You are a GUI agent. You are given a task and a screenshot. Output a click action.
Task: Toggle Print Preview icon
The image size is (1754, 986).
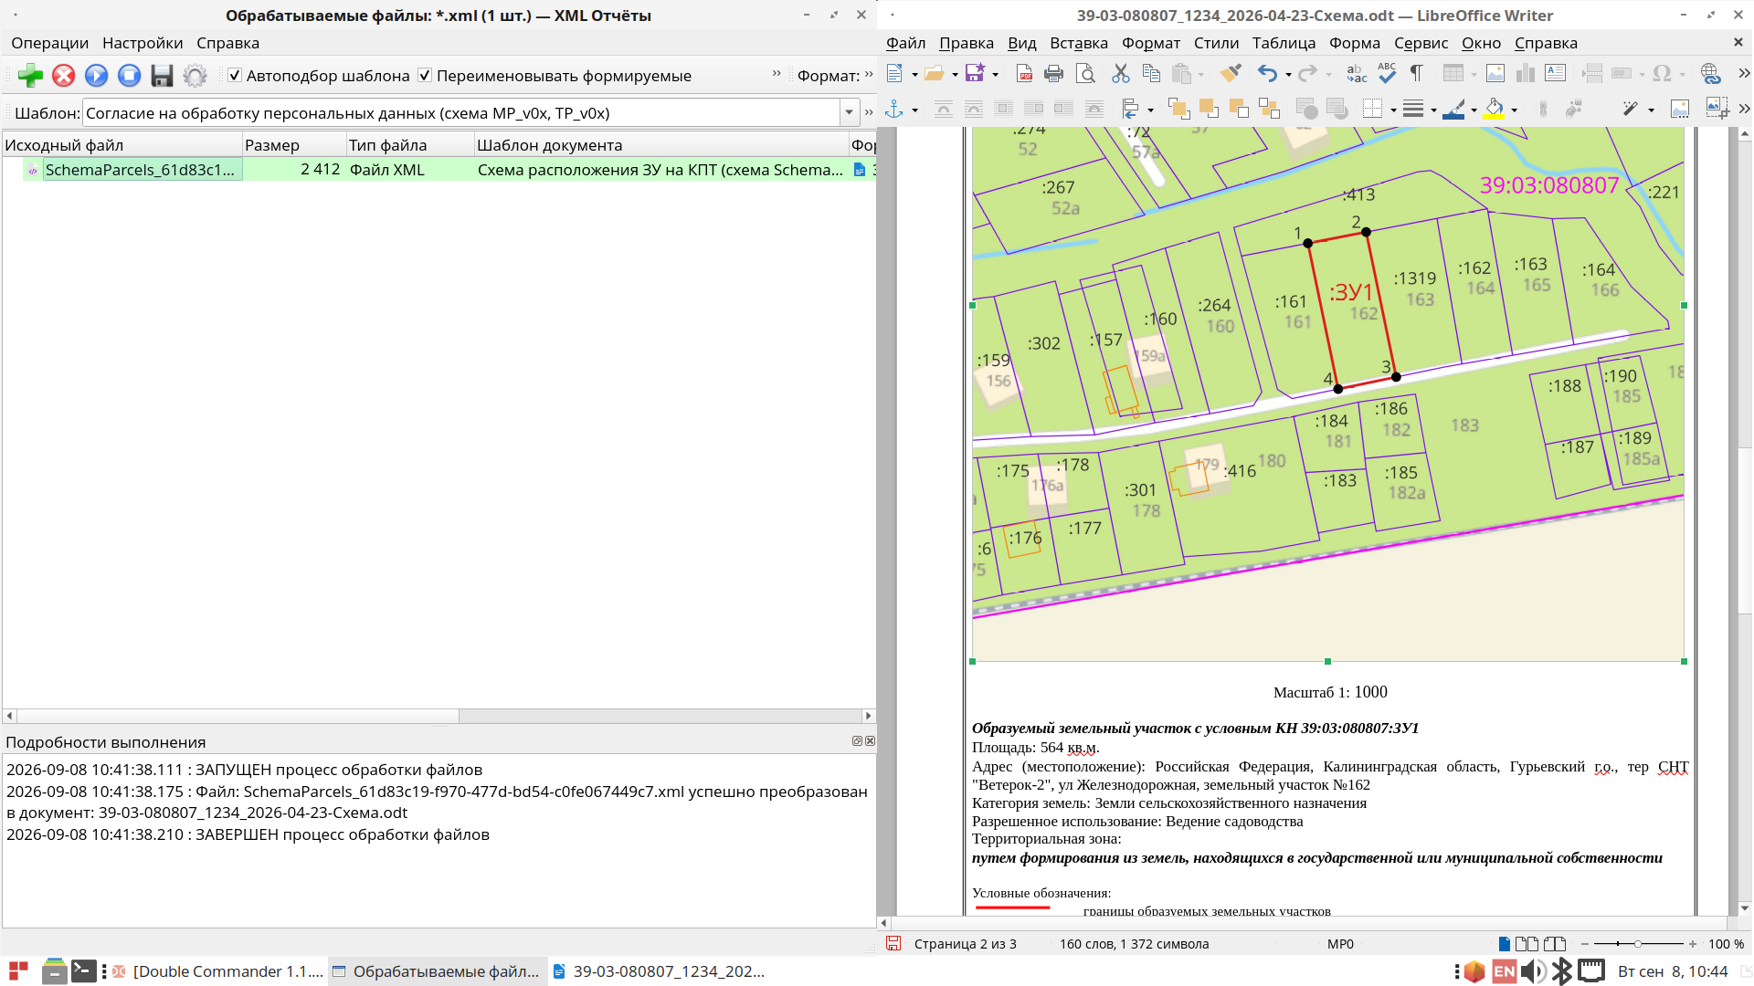point(1085,74)
